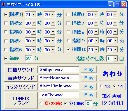Play the Shihyo.wav sound
The height and width of the screenshot is (111, 128).
89,70
